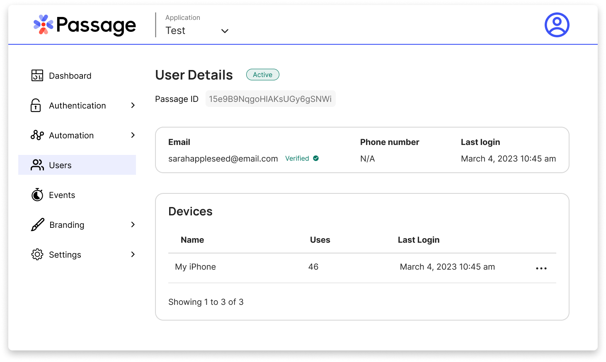This screenshot has width=606, height=362.
Task: Click the Passage ID value field
Action: (x=270, y=99)
